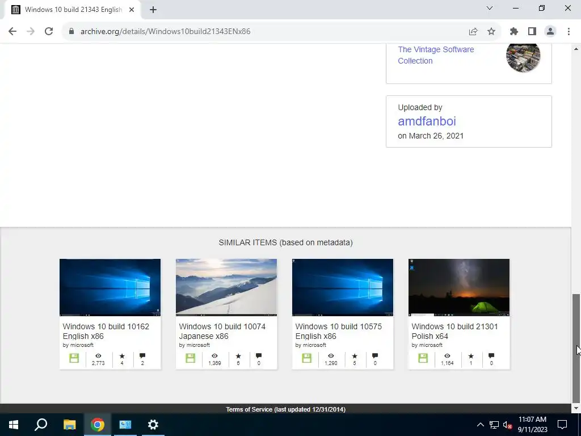Open Windows 10 build 10074 Japanese thumbnail

pyautogui.click(x=226, y=287)
